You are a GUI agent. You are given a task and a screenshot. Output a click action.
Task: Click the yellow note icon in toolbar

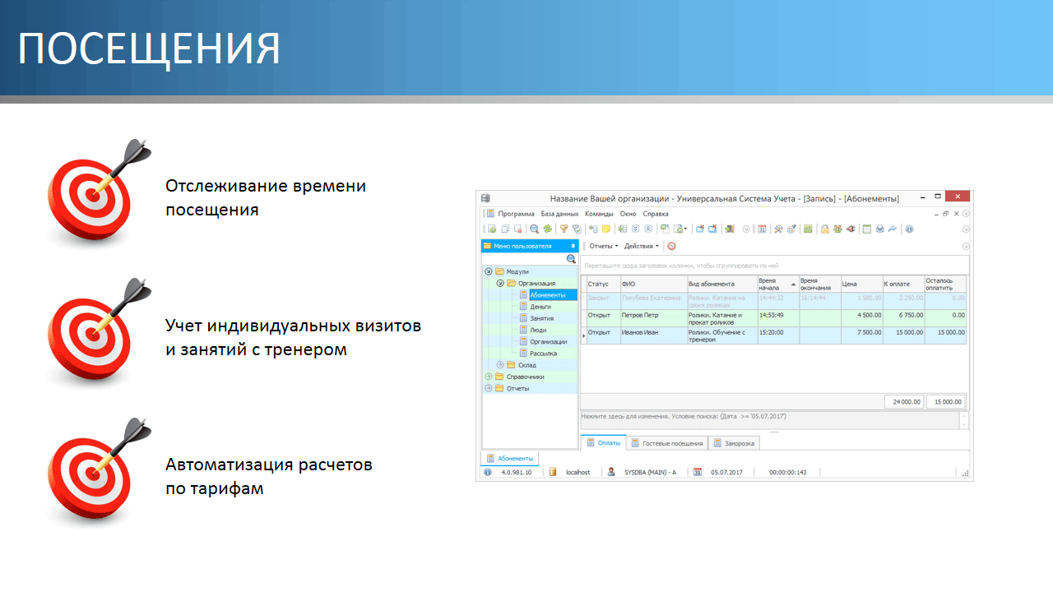[x=606, y=229]
